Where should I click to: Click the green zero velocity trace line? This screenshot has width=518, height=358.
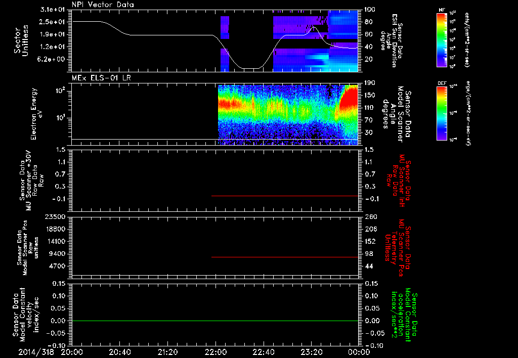[214, 321]
